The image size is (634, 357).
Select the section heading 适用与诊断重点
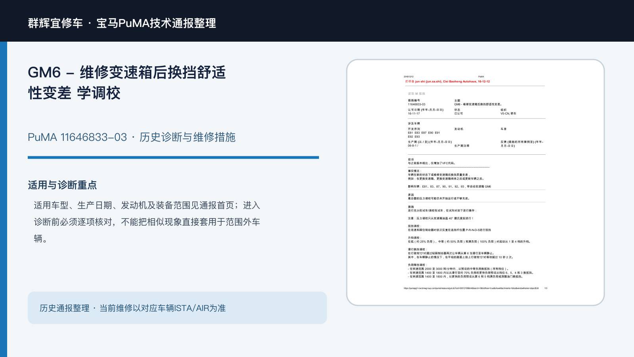[x=62, y=185]
